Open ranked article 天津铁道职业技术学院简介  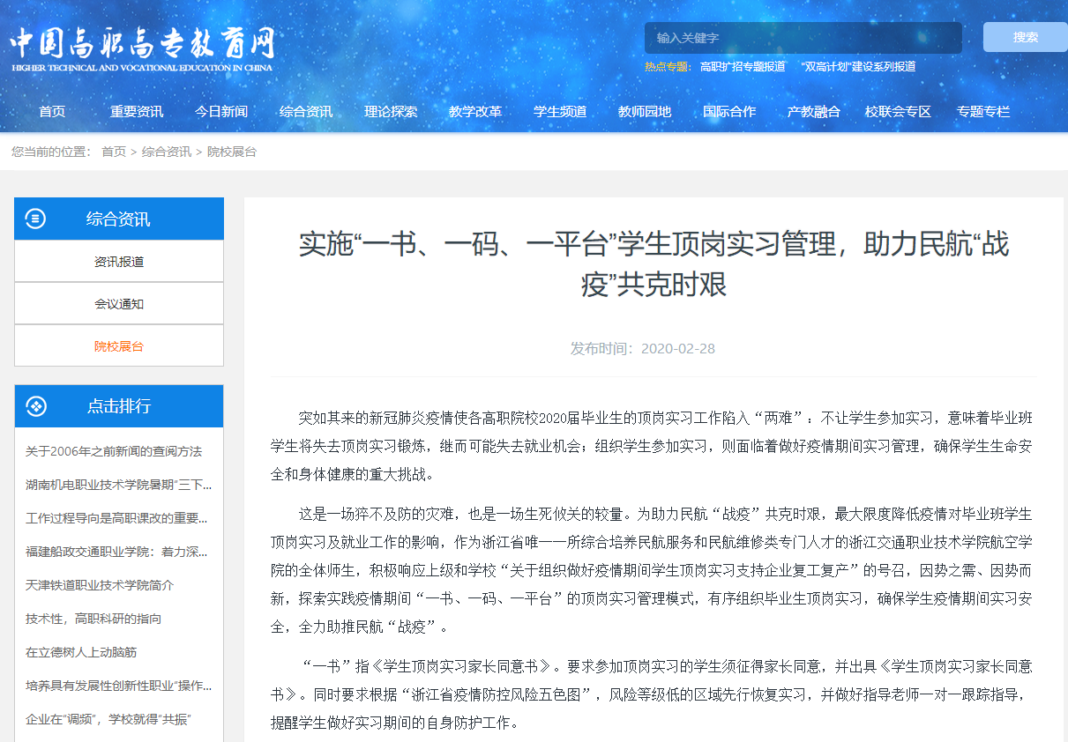click(x=100, y=585)
